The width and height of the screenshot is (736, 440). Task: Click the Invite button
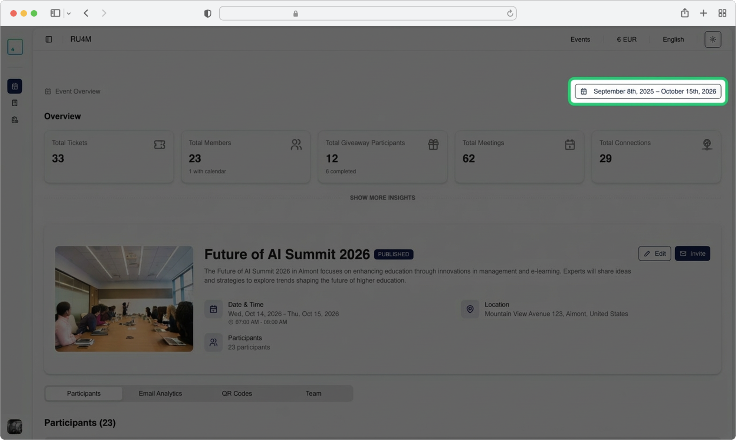(x=692, y=253)
